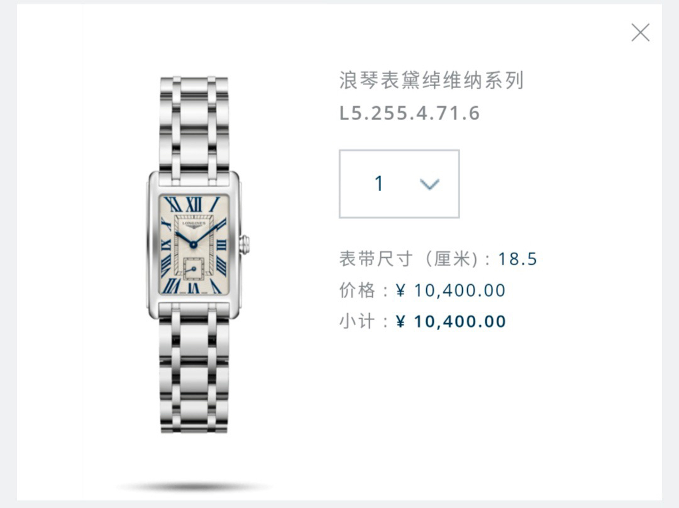Click the Roman numeral XII on the dial
Viewport: 679px width, 508px height.
click(194, 204)
